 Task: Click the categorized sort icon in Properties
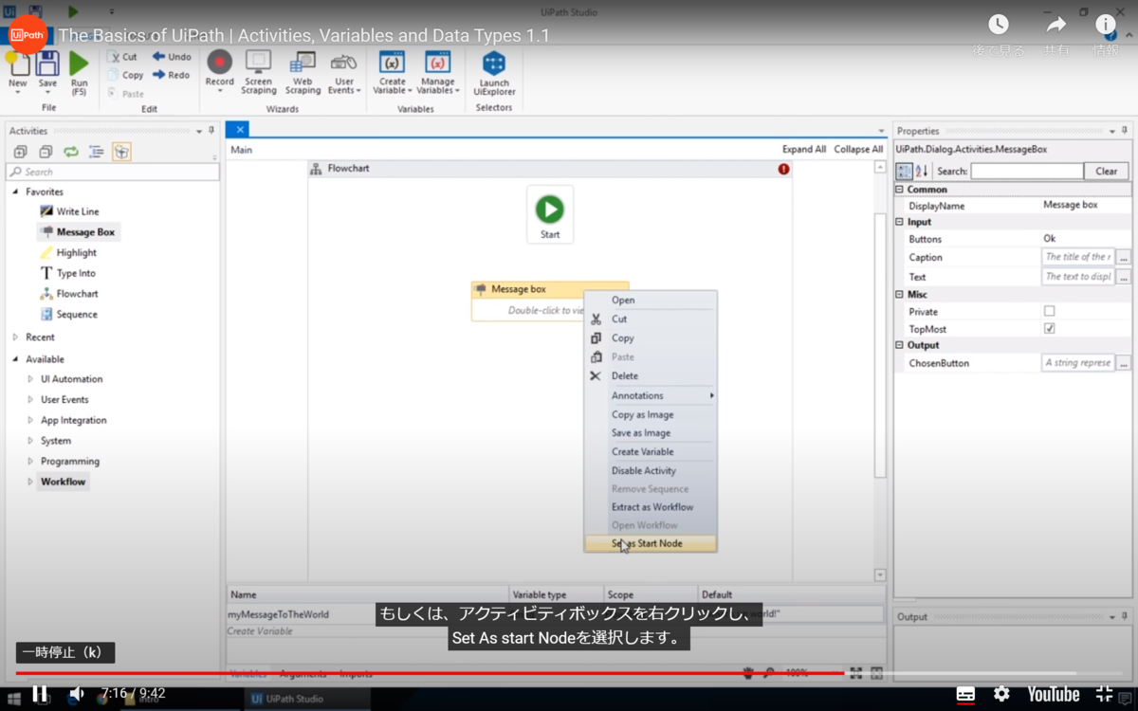(904, 172)
